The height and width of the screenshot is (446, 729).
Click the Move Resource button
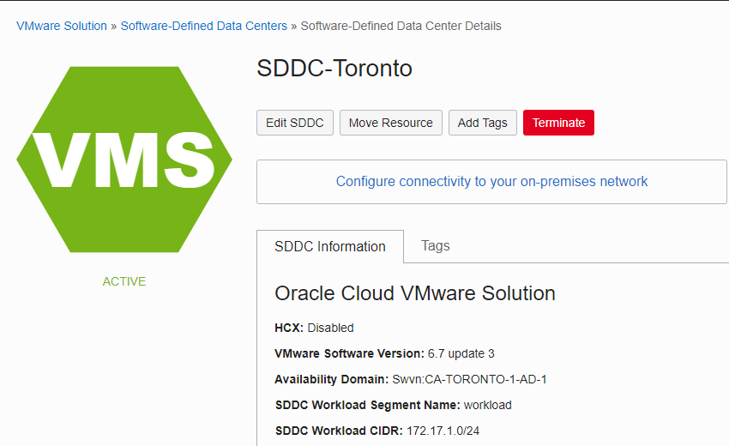[x=390, y=123]
